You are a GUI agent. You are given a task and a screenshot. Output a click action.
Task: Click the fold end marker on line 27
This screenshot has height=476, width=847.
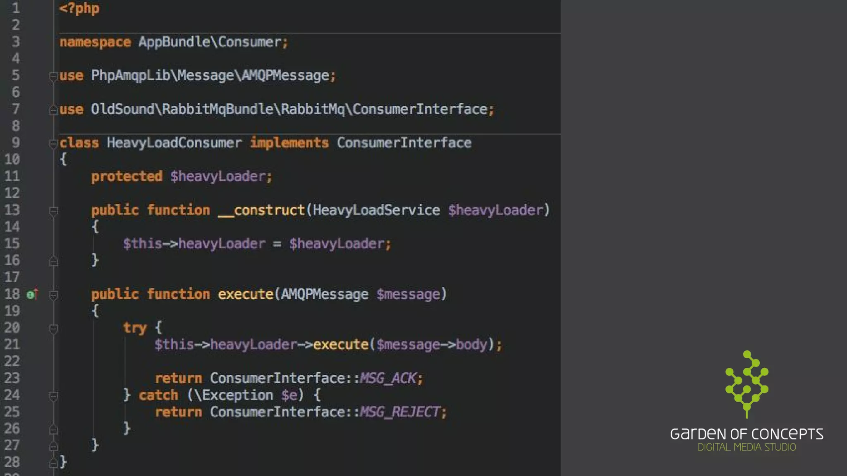[53, 446]
